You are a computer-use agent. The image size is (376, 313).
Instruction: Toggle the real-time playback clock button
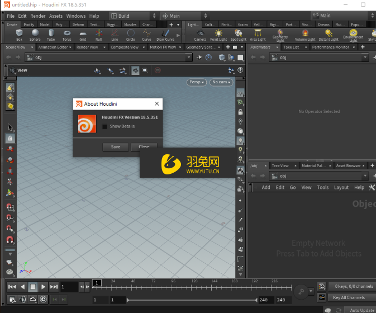44,300
